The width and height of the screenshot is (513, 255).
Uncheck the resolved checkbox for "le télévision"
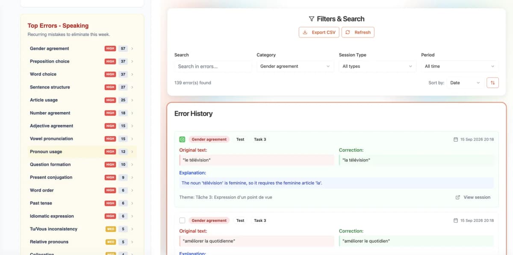(x=182, y=139)
